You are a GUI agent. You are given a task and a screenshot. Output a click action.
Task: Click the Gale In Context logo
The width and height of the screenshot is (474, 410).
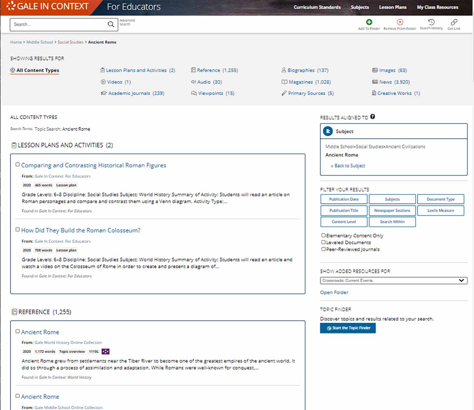coord(48,6)
